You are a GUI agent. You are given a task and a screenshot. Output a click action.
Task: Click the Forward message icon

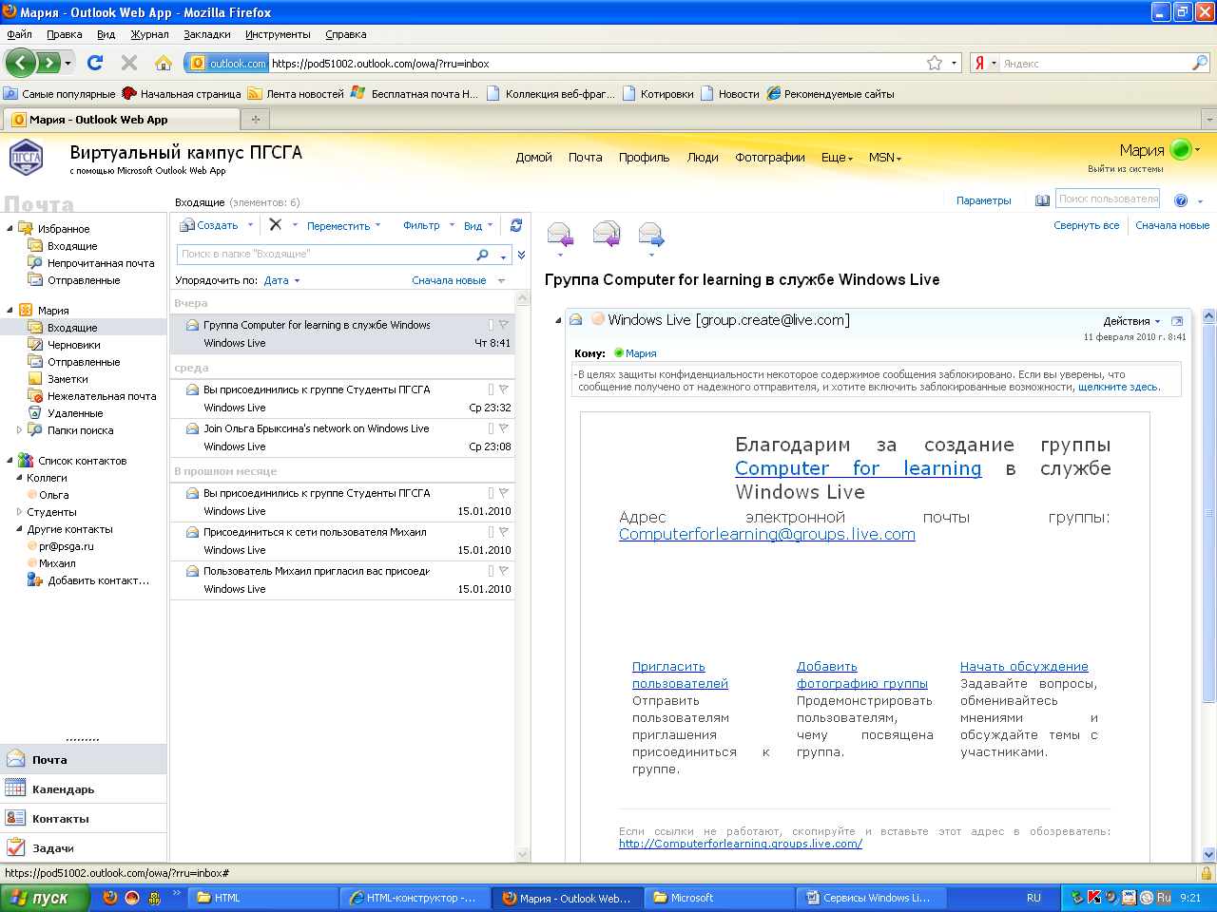click(x=651, y=234)
